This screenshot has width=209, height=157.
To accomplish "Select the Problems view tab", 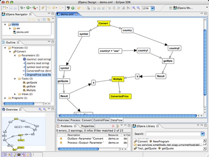I will (67, 126).
